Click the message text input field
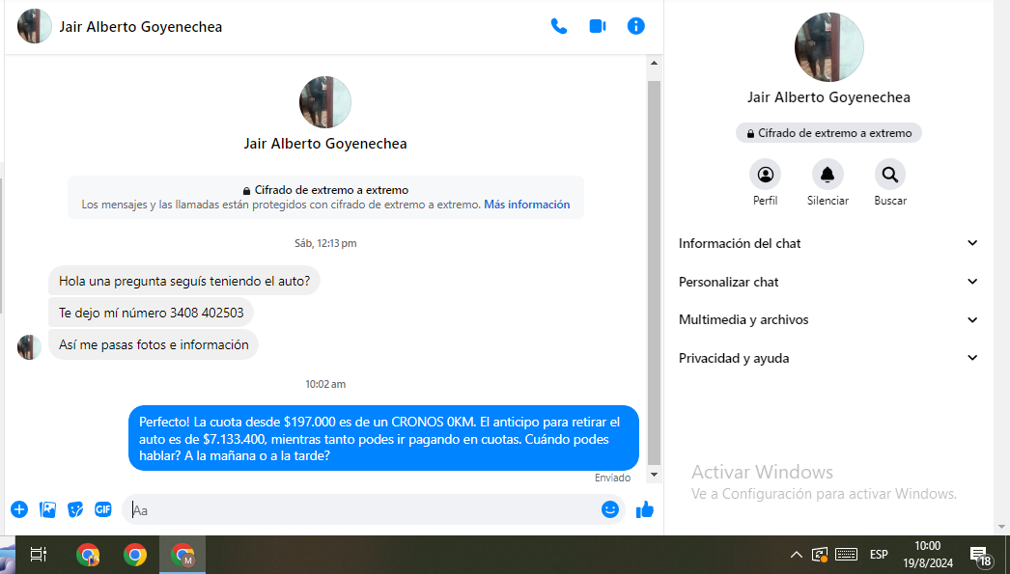1010x574 pixels. click(x=362, y=509)
